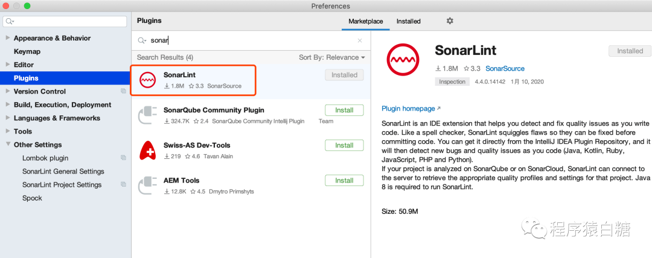Switch to the Marketplace tab
The image size is (652, 258).
(x=366, y=21)
